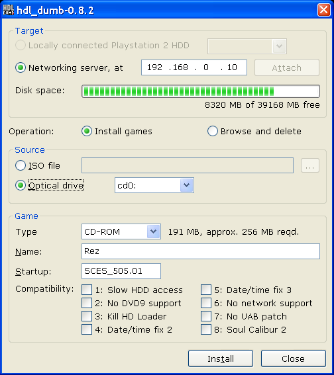The width and height of the screenshot is (334, 375).
Task: Click the networking server IP address field
Action: pyautogui.click(x=194, y=67)
